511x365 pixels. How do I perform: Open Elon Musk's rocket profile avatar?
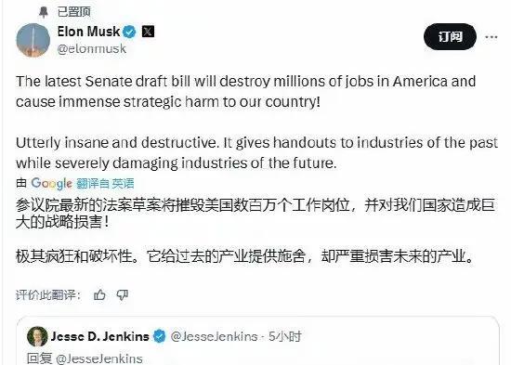pyautogui.click(x=33, y=40)
